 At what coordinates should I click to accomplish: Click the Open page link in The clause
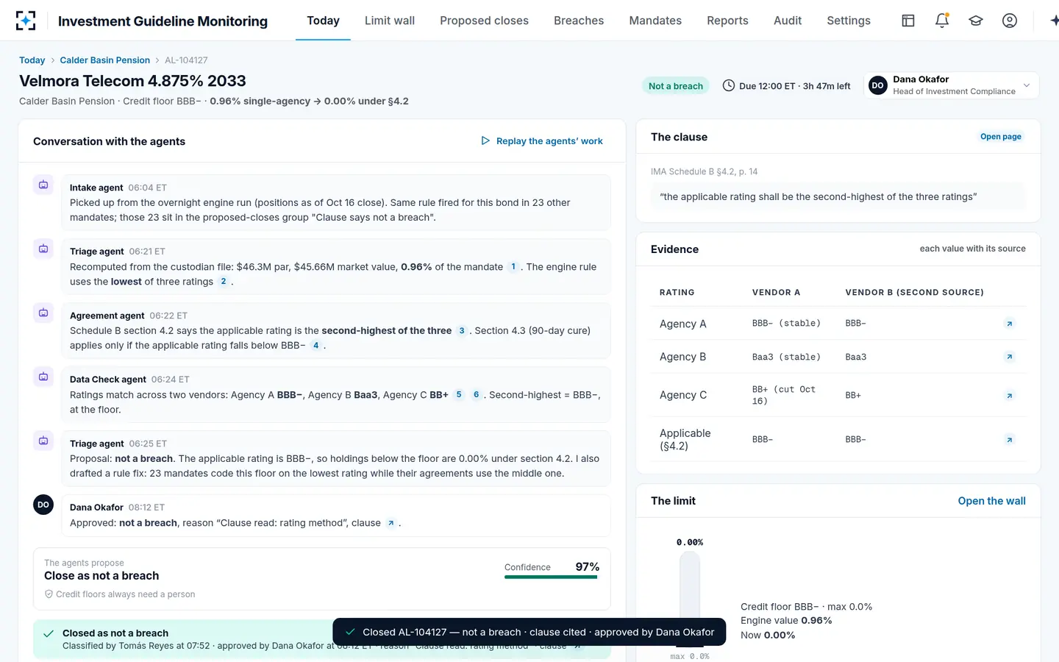pos(1000,137)
